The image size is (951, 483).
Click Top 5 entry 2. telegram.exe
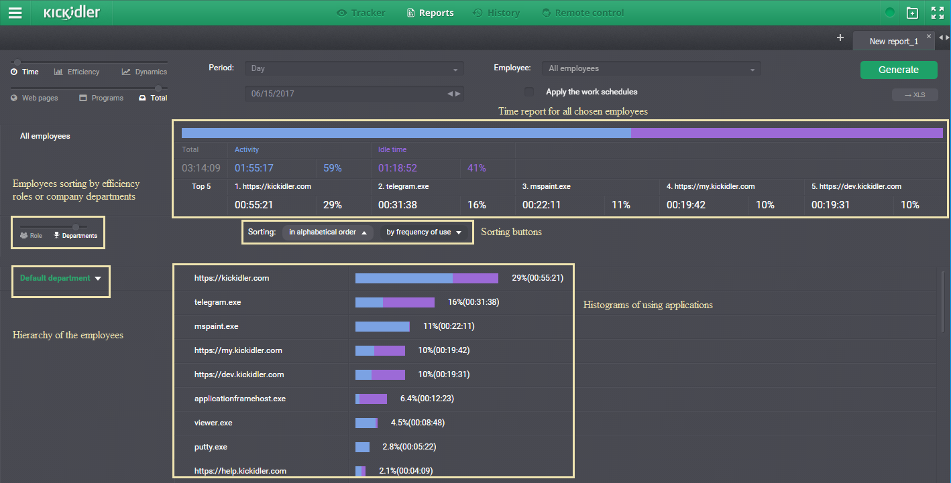[405, 186]
